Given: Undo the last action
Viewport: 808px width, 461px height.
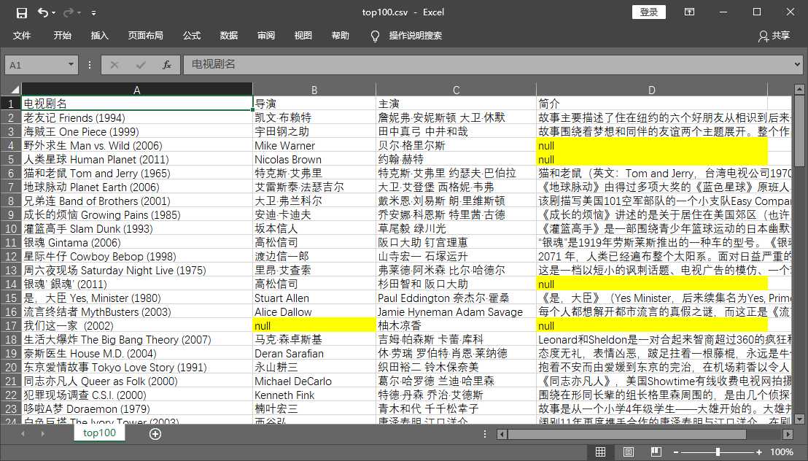Looking at the screenshot, I should pyautogui.click(x=44, y=13).
